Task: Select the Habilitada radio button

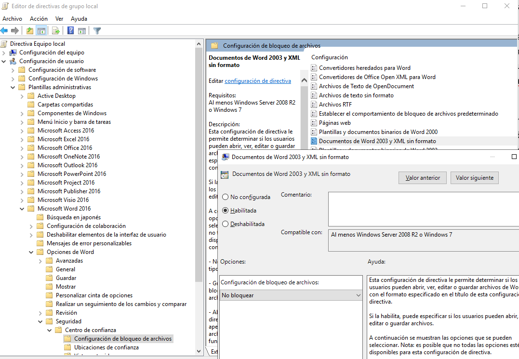Action: pos(226,211)
